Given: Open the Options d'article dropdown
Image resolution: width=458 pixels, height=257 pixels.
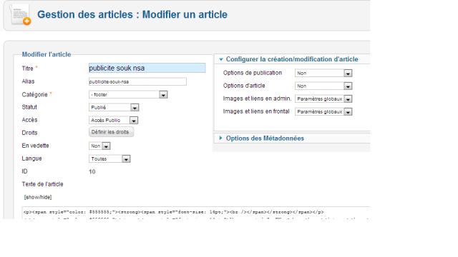Looking at the screenshot, I should tap(323, 86).
